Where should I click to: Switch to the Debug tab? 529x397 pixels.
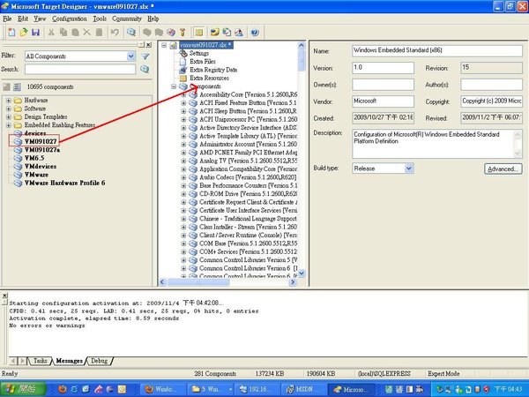pyautogui.click(x=99, y=361)
